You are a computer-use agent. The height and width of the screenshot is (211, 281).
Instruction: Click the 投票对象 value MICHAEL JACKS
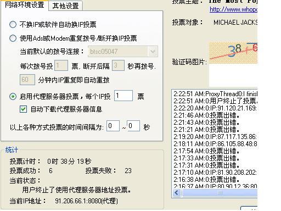tap(235, 23)
